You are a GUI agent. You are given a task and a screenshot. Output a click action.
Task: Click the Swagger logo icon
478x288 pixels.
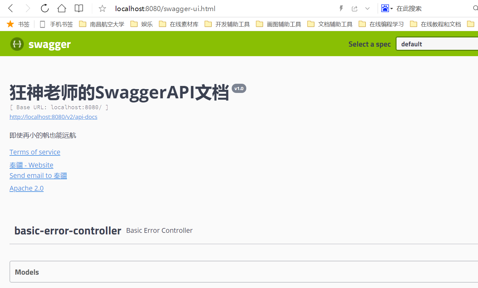(x=17, y=44)
